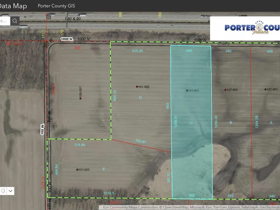Click the 127-001 parcel marker
Viewport: 280px width, 210px height.
pos(265,89)
